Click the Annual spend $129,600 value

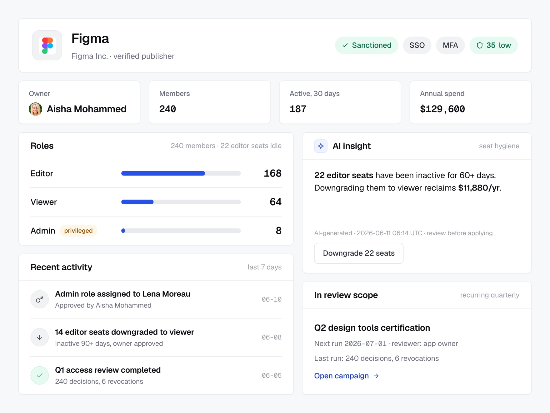click(x=442, y=109)
